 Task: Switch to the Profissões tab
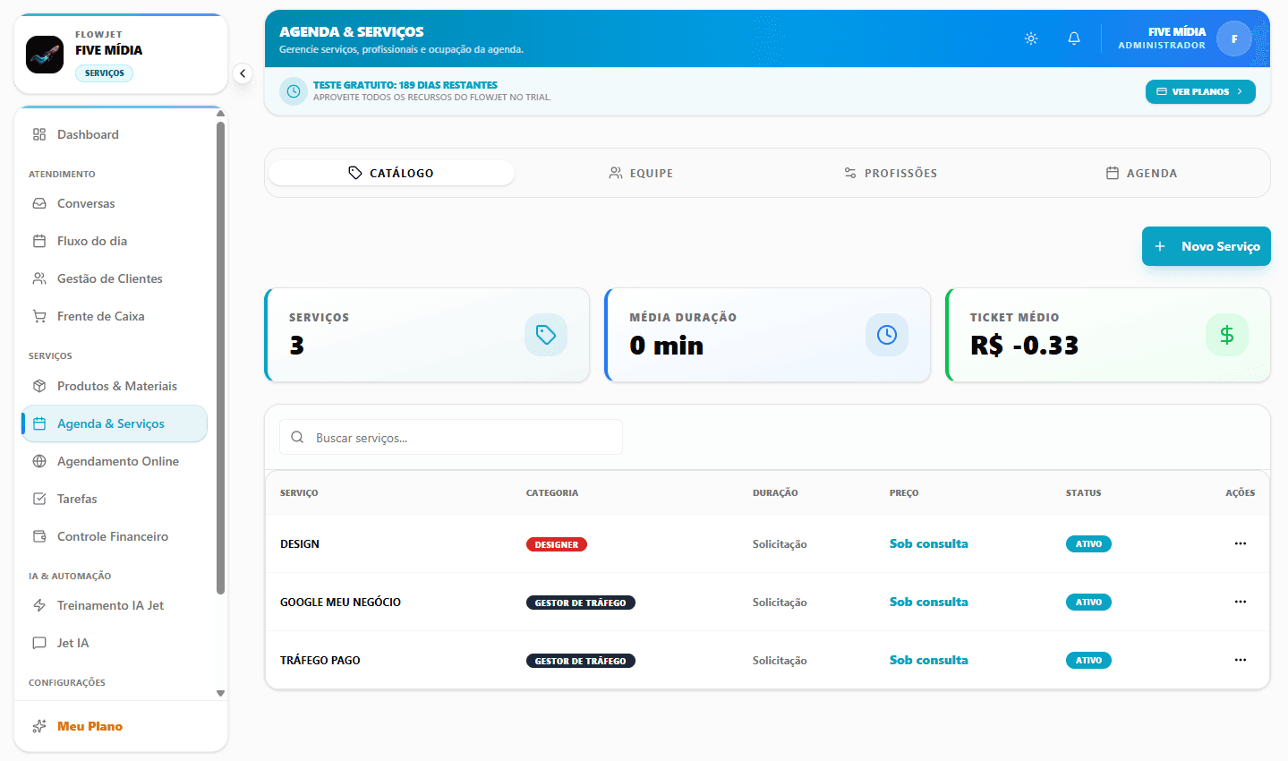point(891,173)
